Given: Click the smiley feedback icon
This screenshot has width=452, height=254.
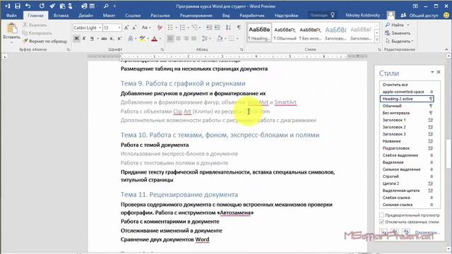Looking at the screenshot, I should [446, 15].
